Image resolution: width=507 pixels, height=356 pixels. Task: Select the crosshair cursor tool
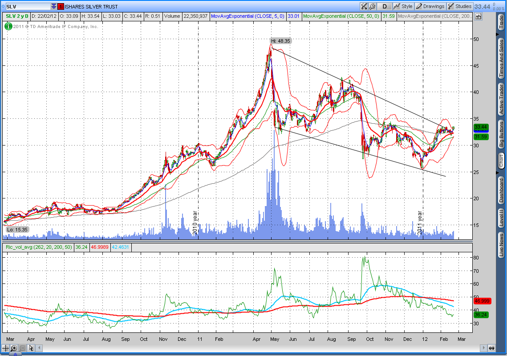click(x=6, y=348)
